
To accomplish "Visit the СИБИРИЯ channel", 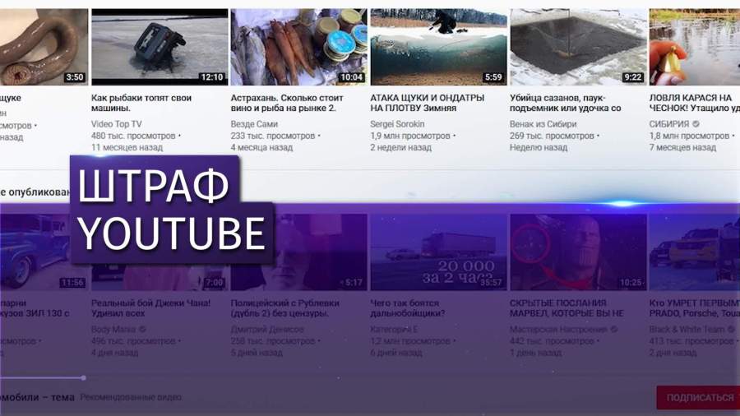I will (x=669, y=124).
